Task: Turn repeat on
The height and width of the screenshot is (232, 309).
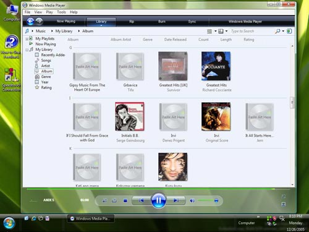Action: click(114, 200)
